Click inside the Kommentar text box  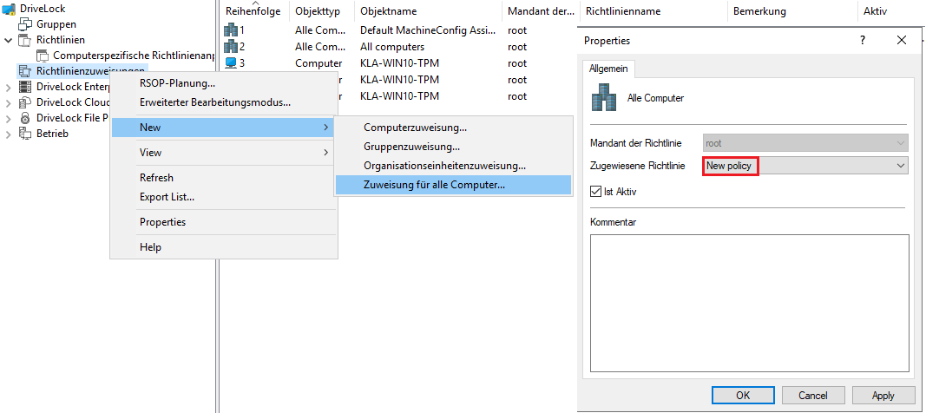[x=749, y=304]
